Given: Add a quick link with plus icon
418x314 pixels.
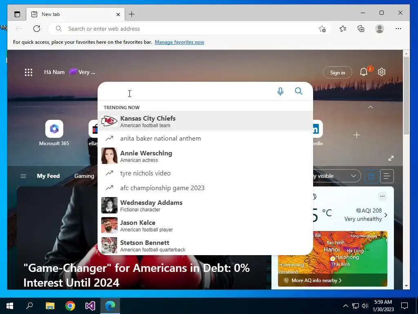Looking at the screenshot, I should 357,135.
